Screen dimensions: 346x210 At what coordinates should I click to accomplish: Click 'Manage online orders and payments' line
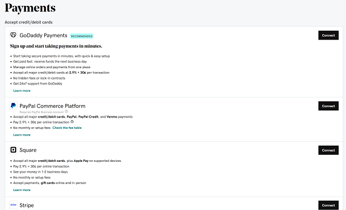[x=52, y=67]
